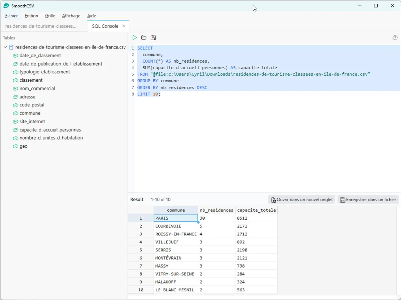Collapse the residences-de-tourisme CSV table tree
Screen dimensions: 401x300
(x=5, y=47)
